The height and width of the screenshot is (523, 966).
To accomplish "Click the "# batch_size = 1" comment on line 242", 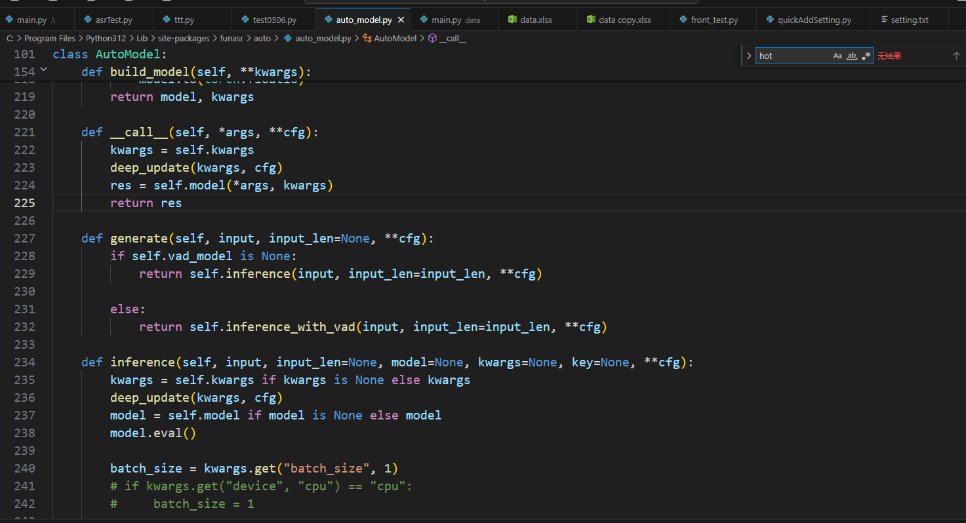I will (x=182, y=504).
